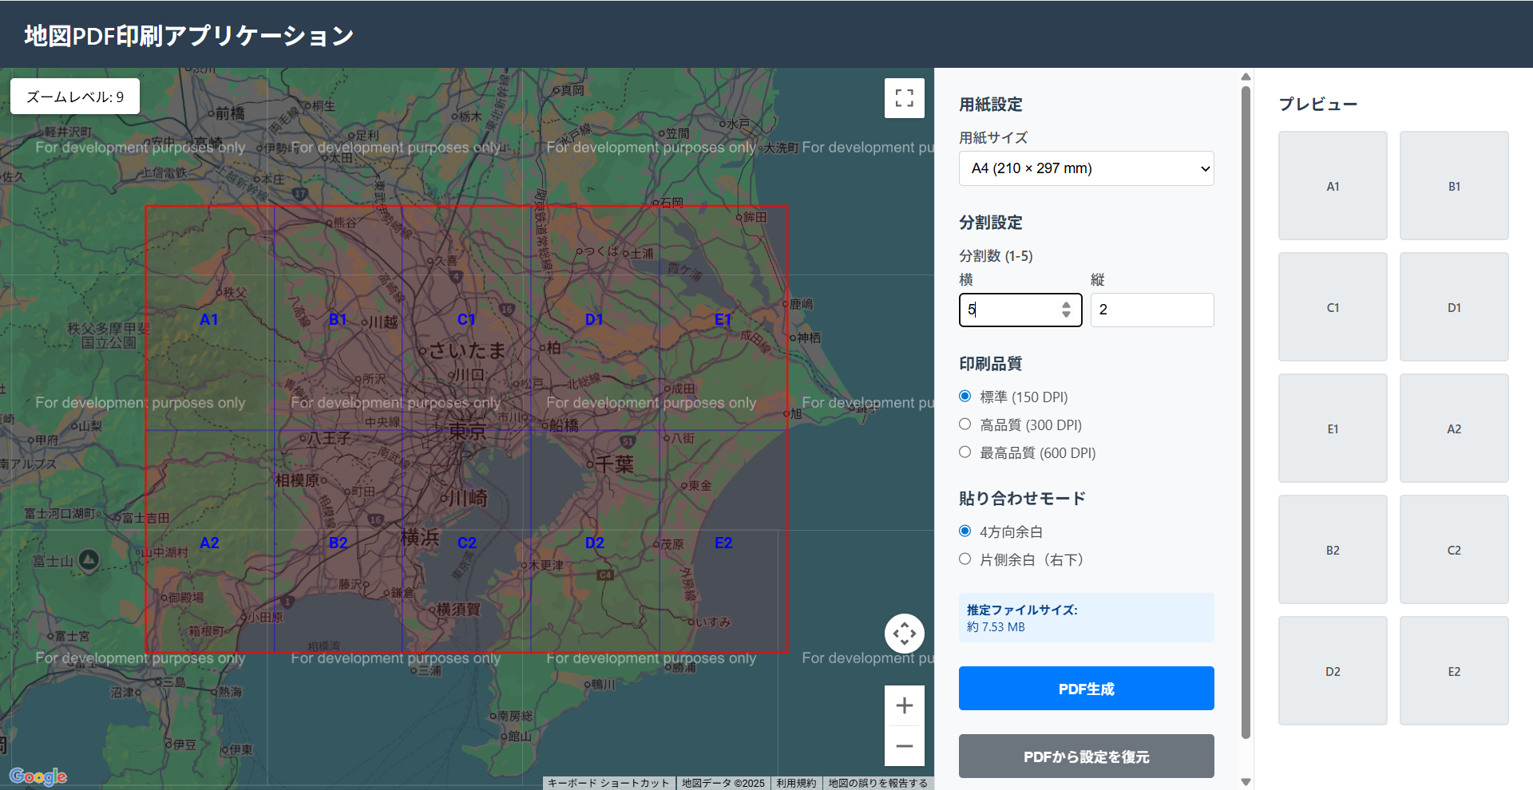Click the C2 grid label on map

[x=466, y=543]
